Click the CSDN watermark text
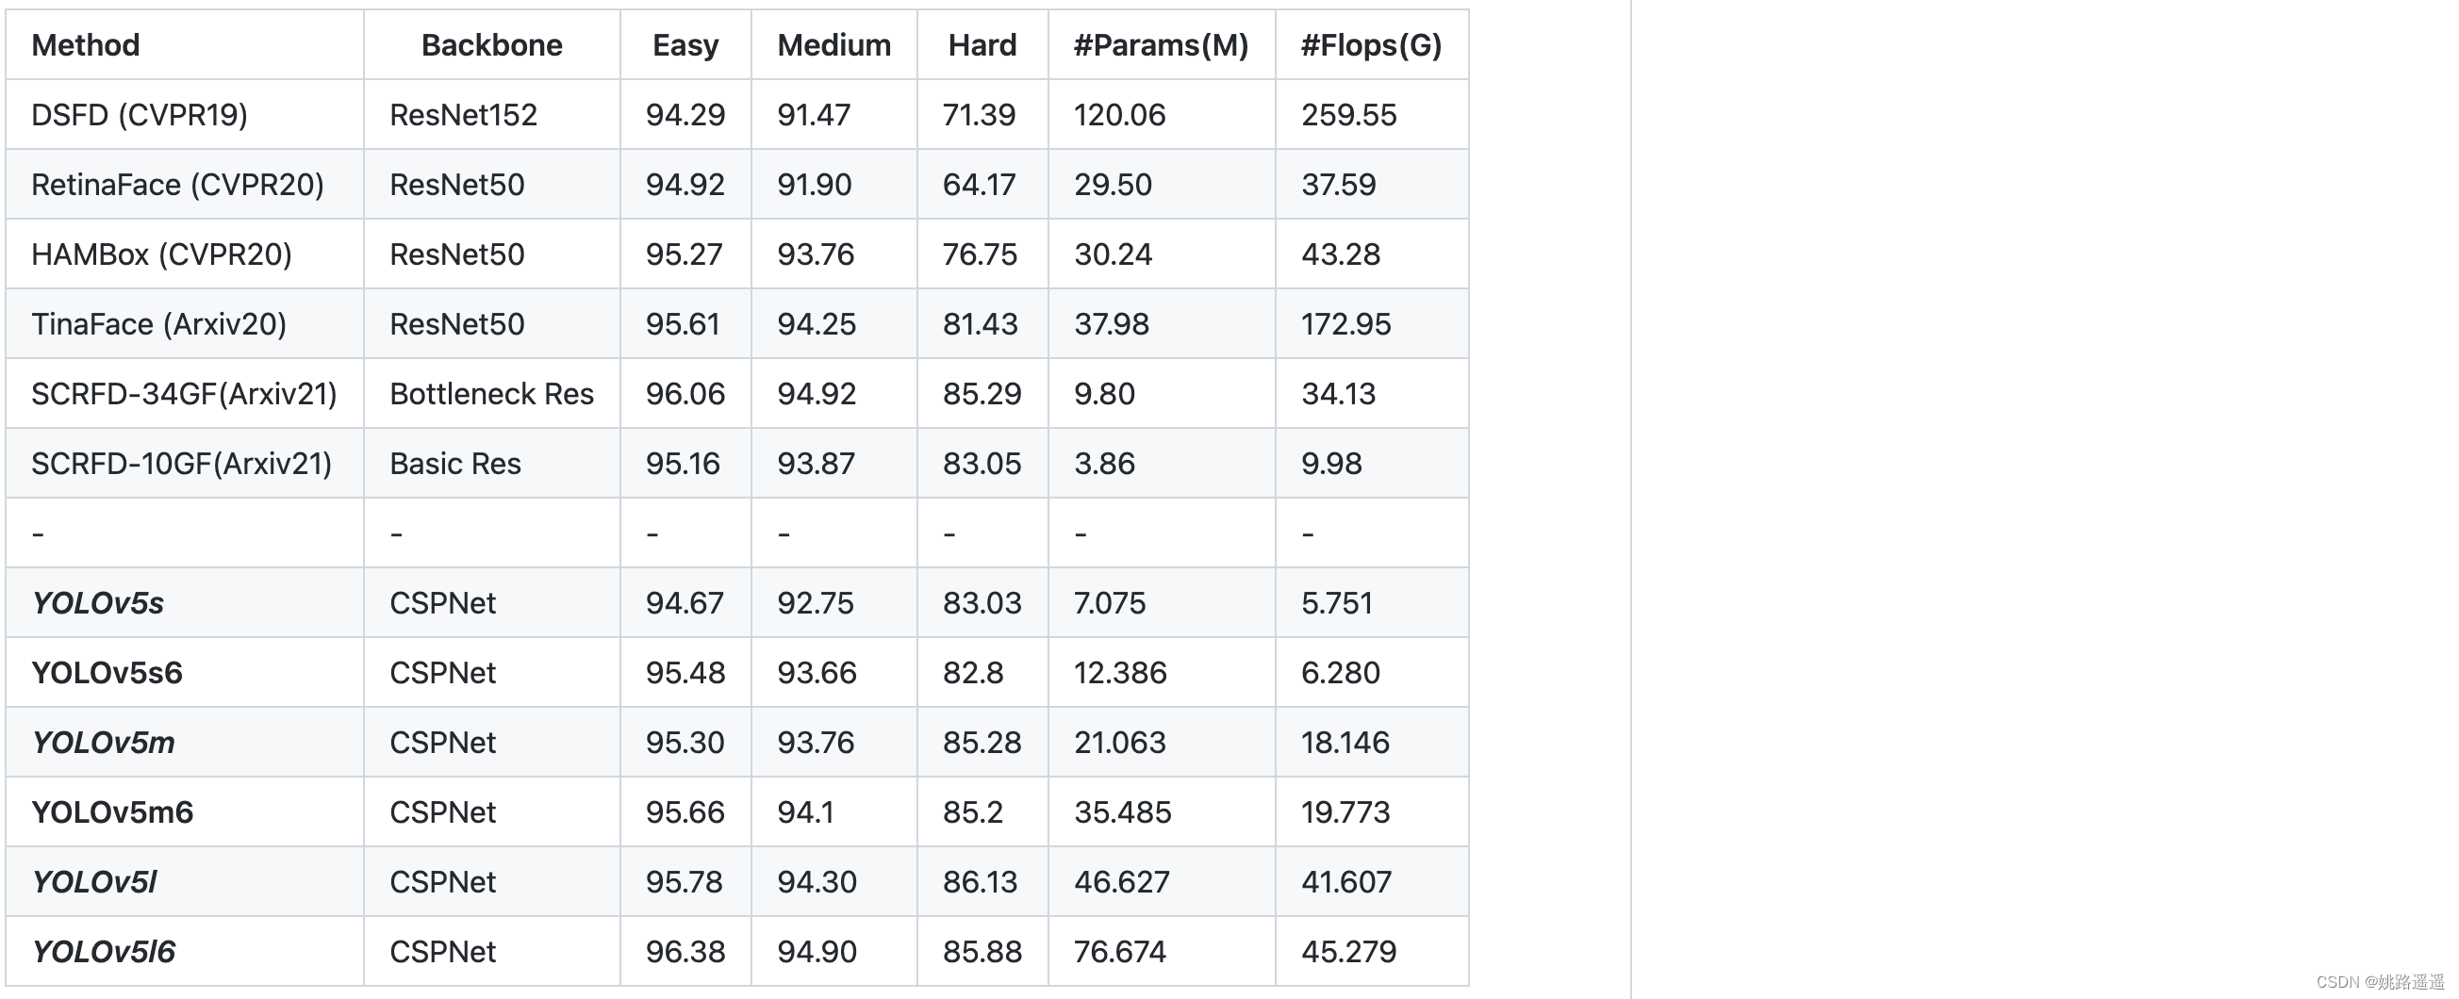2459x999 pixels. [2380, 982]
